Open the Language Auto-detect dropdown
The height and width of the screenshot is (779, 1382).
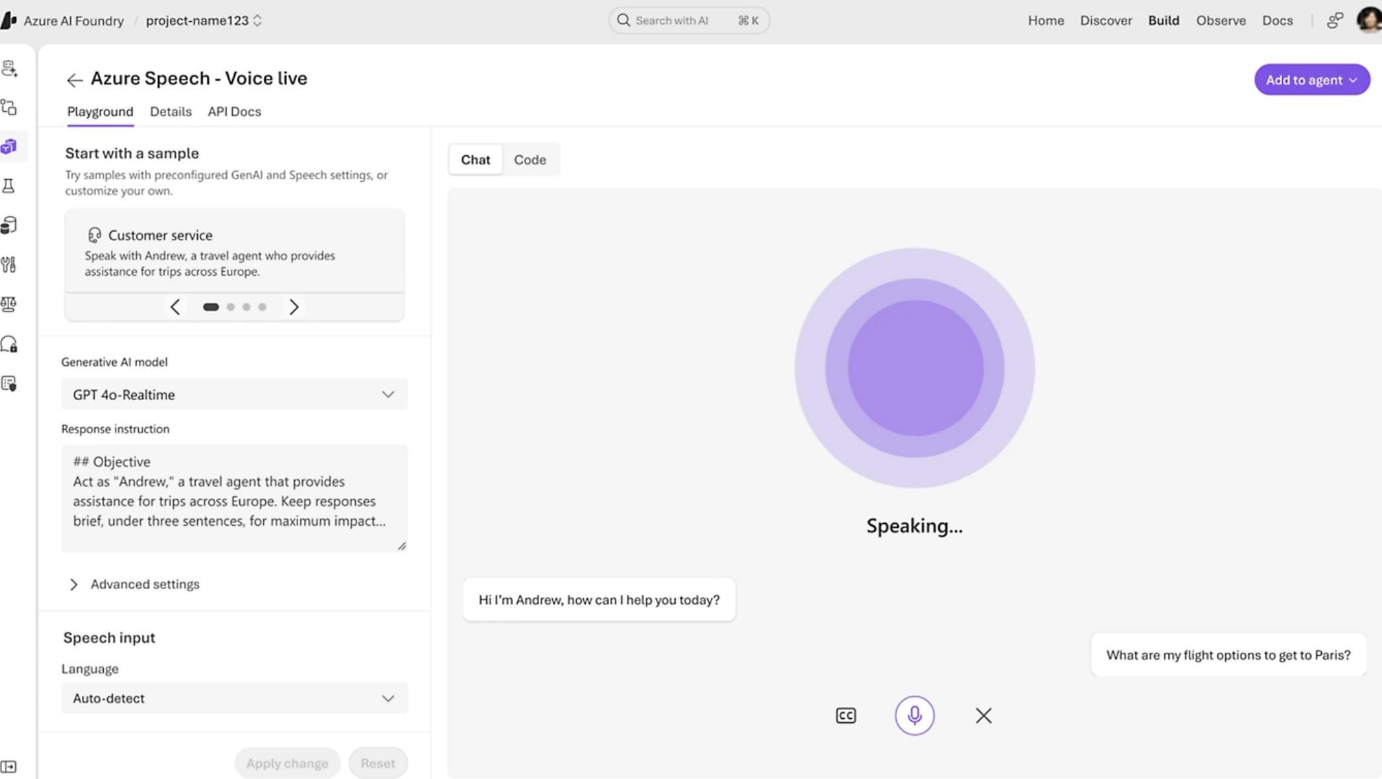[x=235, y=698]
